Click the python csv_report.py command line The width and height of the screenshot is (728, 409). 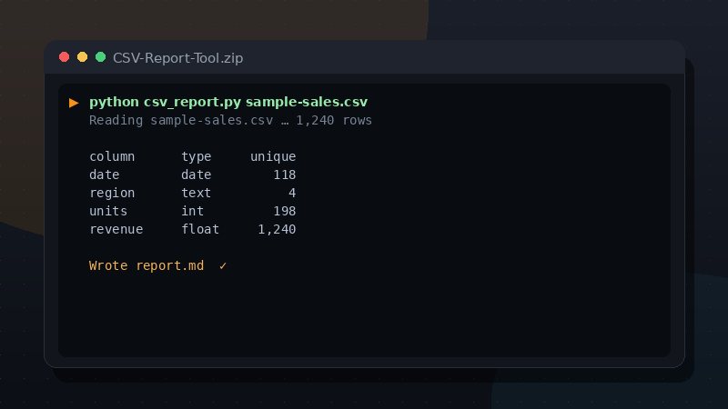(x=228, y=102)
